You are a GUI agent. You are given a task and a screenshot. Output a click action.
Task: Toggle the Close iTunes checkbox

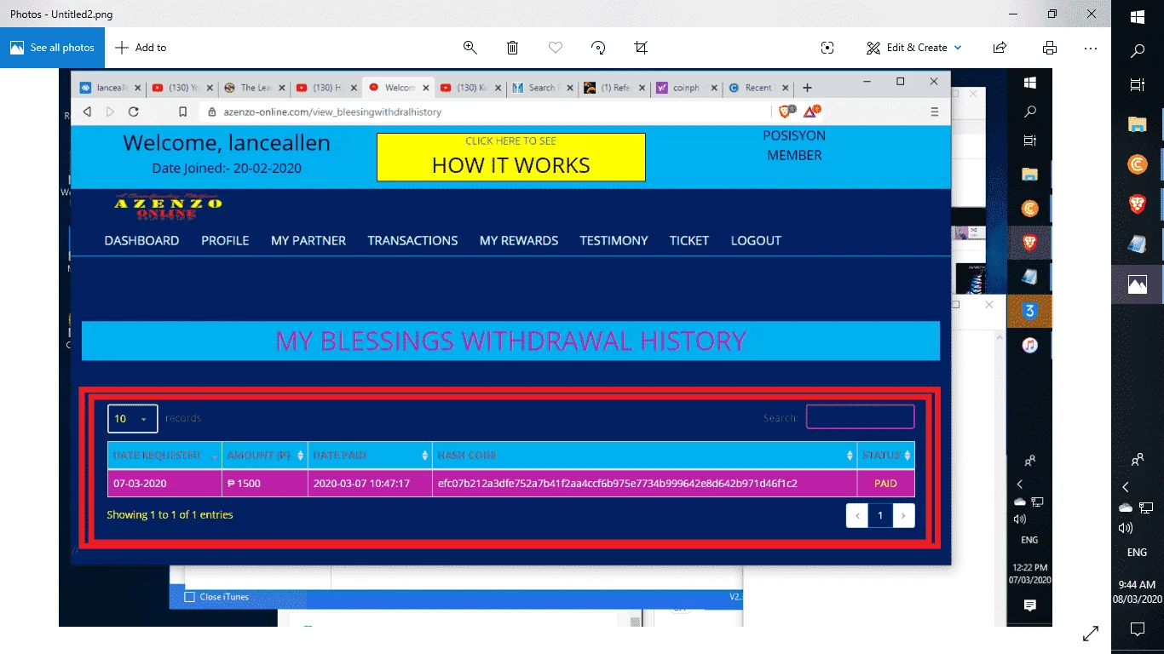[x=189, y=597]
